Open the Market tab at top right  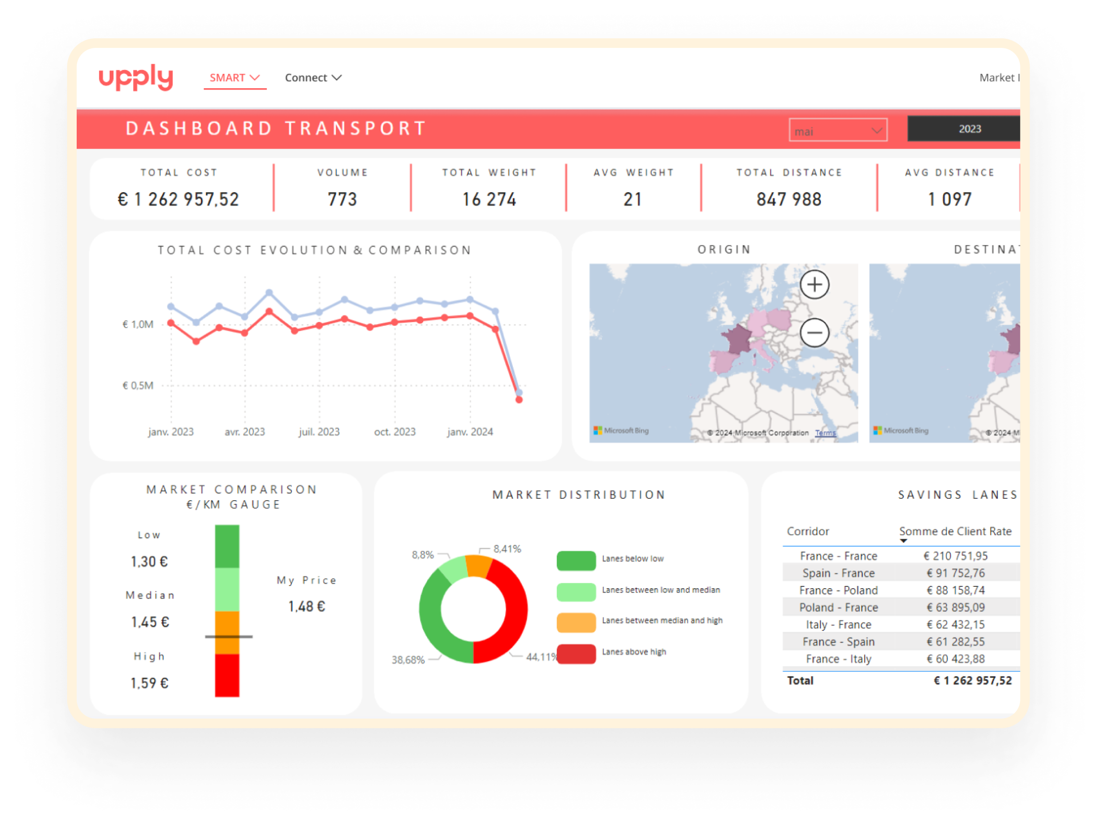998,78
